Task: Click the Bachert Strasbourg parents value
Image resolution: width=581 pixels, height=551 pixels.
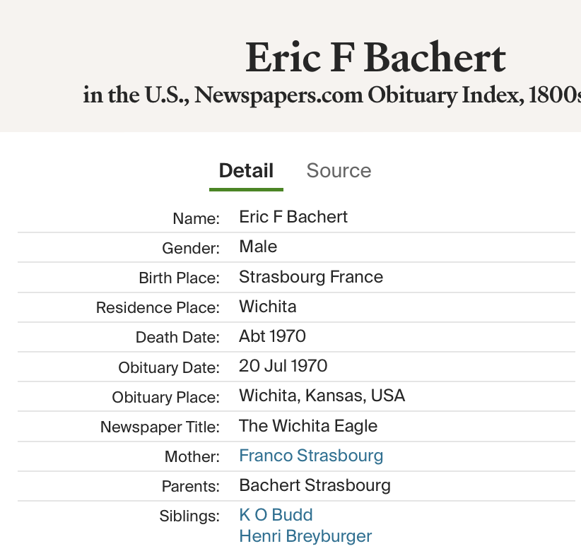Action: coord(315,485)
